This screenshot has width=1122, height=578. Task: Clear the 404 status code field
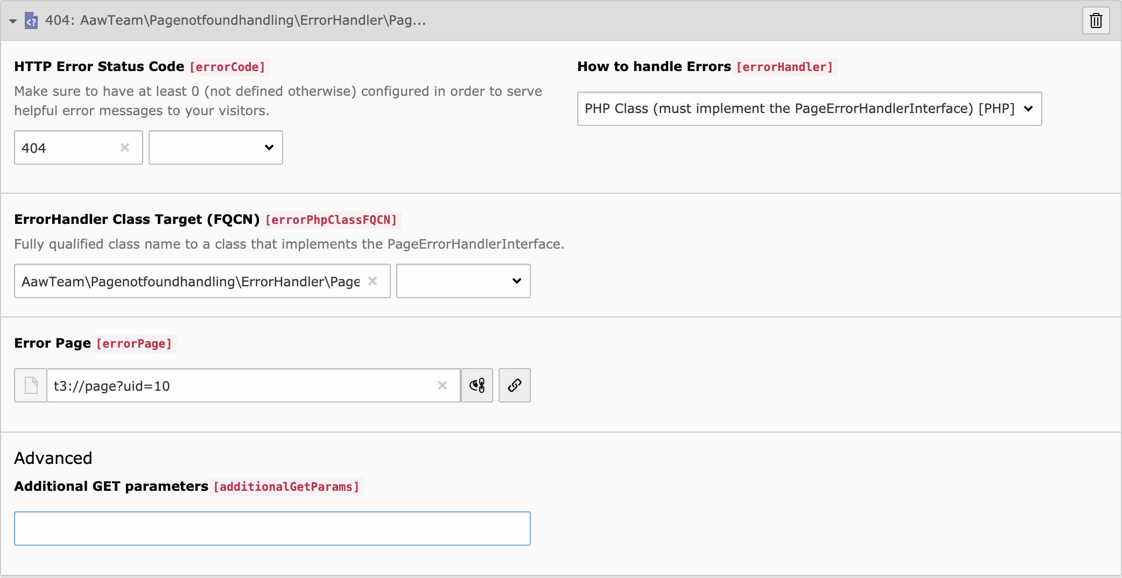[125, 147]
